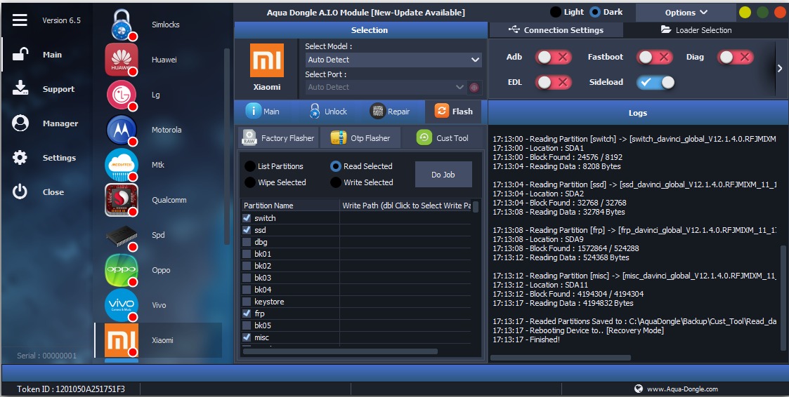The width and height of the screenshot is (789, 397).
Task: Switch to the Main info tab
Action: coord(263,112)
